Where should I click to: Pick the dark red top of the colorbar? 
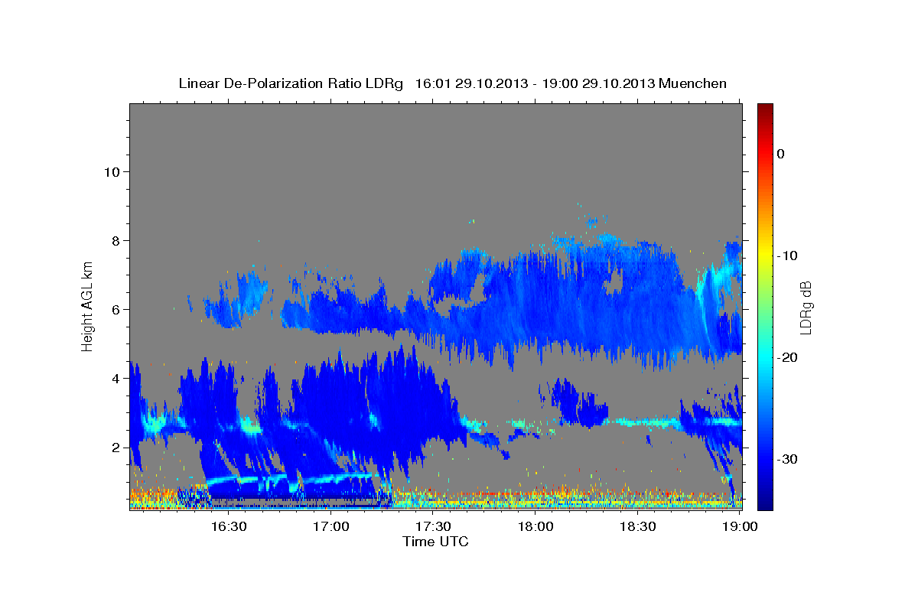click(x=765, y=109)
